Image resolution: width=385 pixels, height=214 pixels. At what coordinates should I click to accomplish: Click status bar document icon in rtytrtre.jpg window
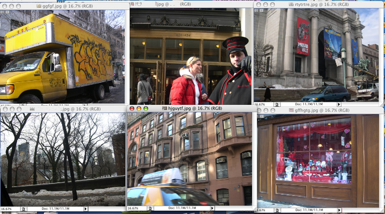pos(277,104)
